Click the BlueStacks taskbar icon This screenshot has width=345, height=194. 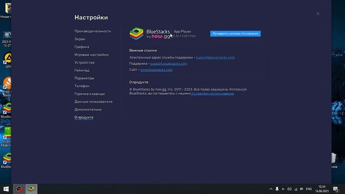31,189
